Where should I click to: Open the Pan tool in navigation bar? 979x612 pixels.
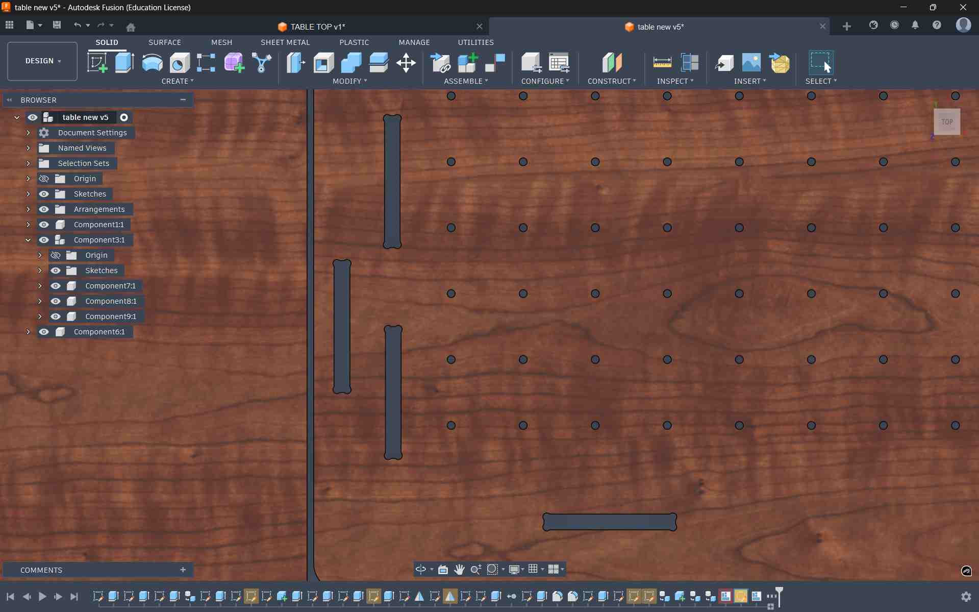(459, 569)
